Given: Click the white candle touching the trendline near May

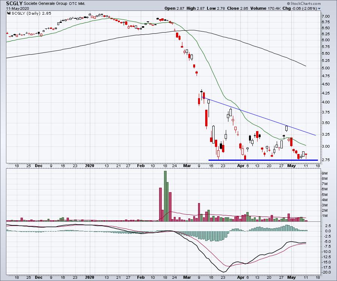Looking at the screenshot, I should (287, 128).
